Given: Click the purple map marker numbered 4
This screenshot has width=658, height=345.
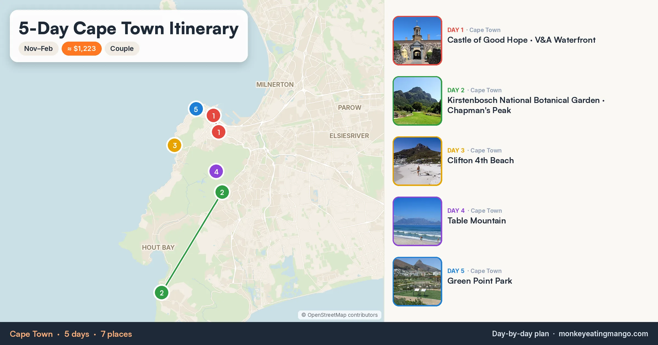Looking at the screenshot, I should pyautogui.click(x=216, y=172).
